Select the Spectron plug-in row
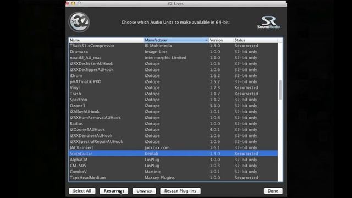 pyautogui.click(x=173, y=100)
